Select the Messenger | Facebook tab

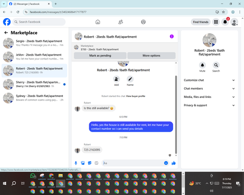29,4
